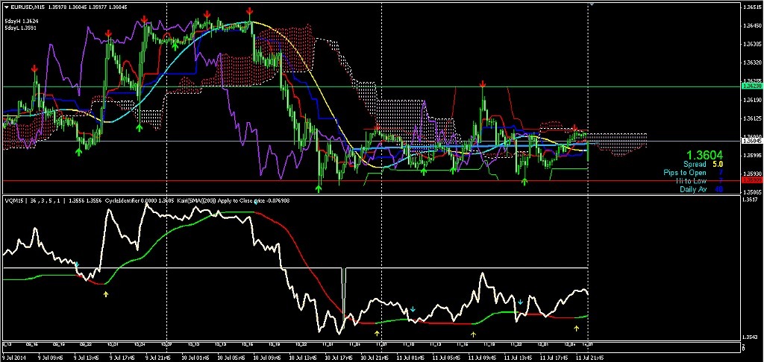The width and height of the screenshot is (764, 362).
Task: Click the Daily Av label
Action: coord(693,188)
